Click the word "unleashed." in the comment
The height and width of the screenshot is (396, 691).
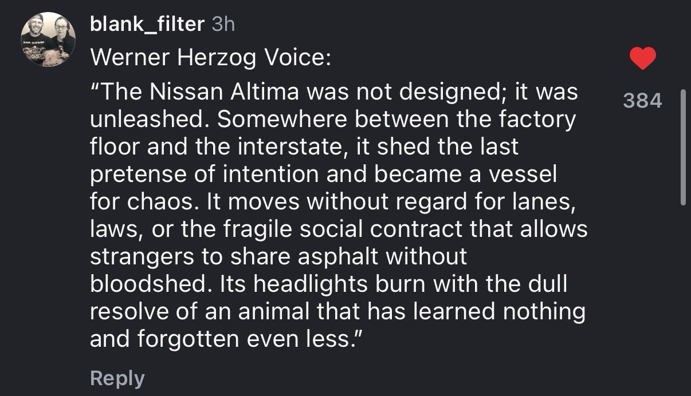point(149,120)
